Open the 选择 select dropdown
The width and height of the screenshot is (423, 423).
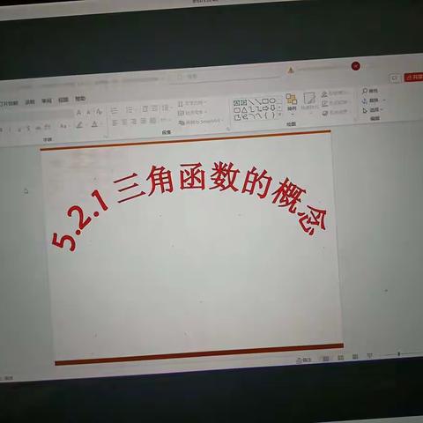pos(373,110)
